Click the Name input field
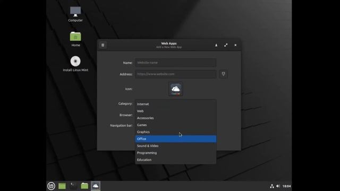Image resolution: width=340 pixels, height=191 pixels. [x=176, y=63]
